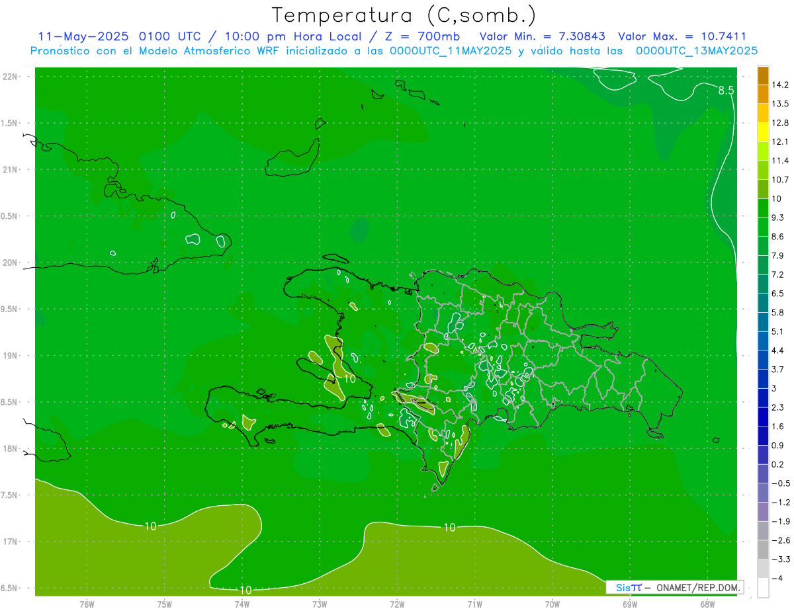The image size is (794, 613).
Task: Click the "2.3" colorbar label
Action: click(778, 407)
